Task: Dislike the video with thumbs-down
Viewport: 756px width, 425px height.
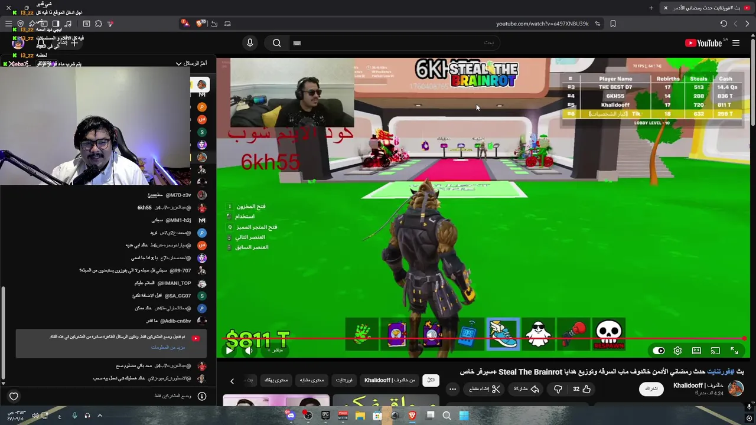Action: point(558,389)
